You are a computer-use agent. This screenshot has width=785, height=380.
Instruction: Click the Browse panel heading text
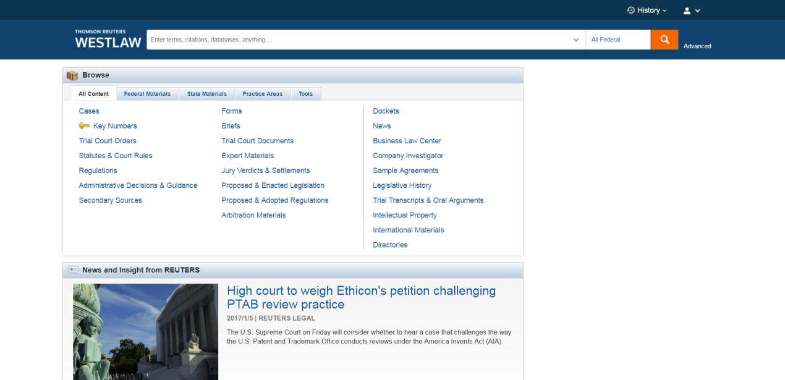point(96,75)
